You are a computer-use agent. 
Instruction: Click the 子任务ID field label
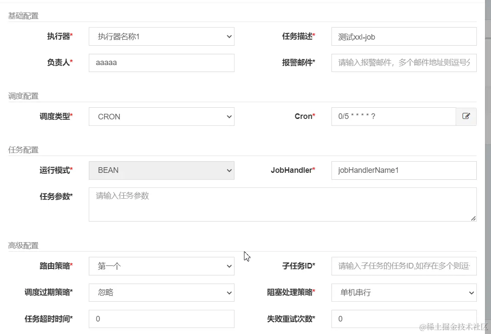[x=298, y=266]
